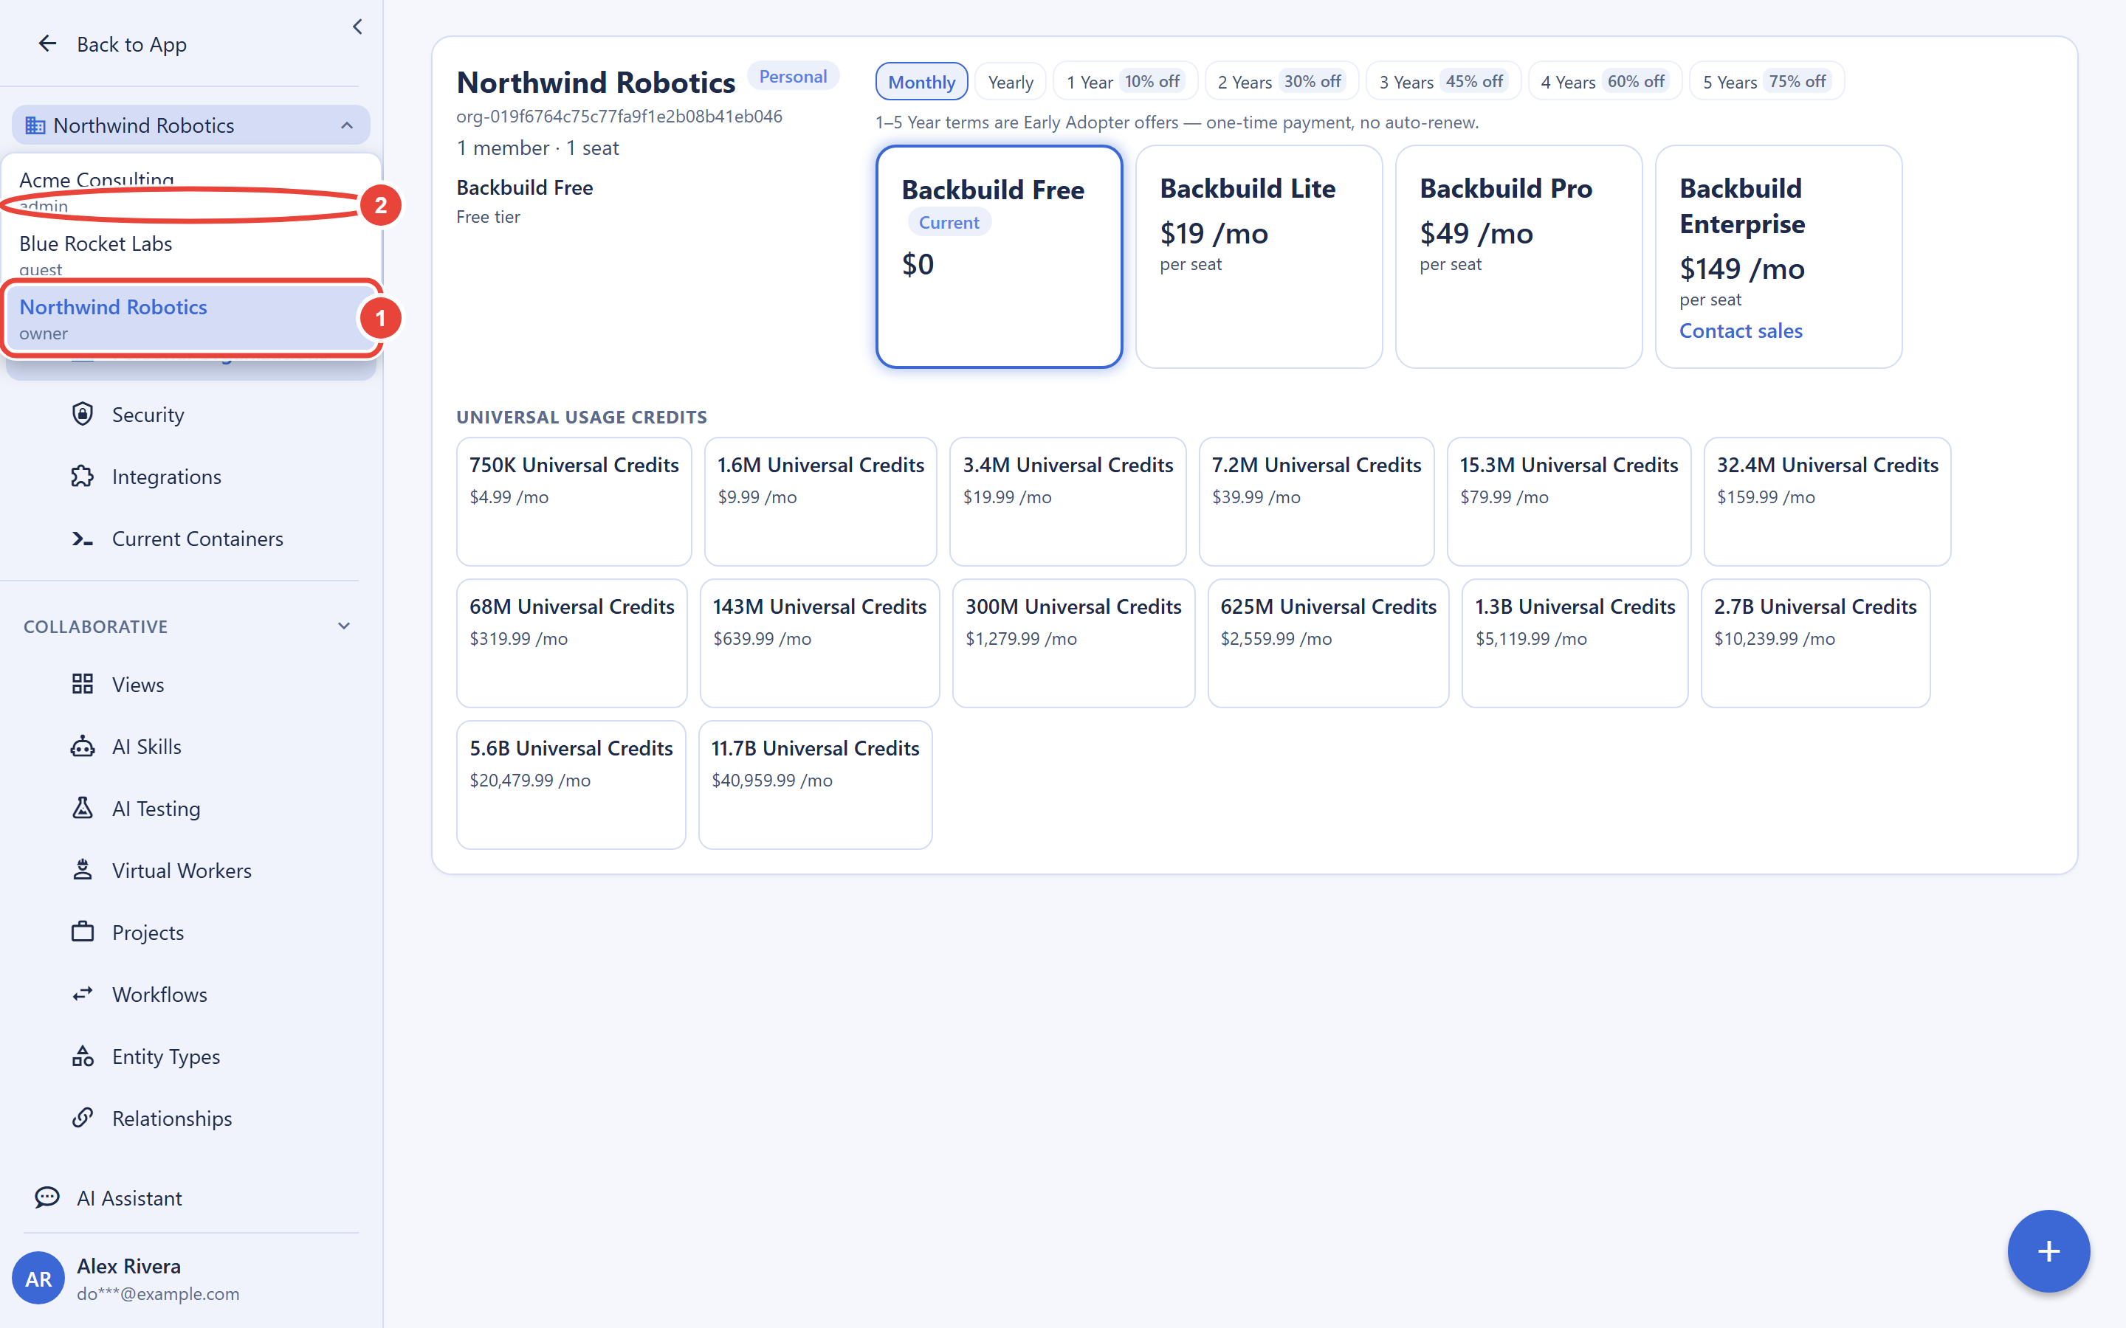Go to Views in sidebar
Image resolution: width=2126 pixels, height=1328 pixels.
tap(138, 684)
